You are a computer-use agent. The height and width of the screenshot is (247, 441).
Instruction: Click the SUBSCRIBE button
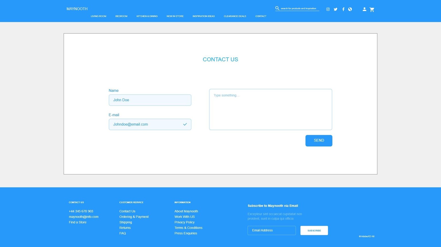tap(314, 230)
